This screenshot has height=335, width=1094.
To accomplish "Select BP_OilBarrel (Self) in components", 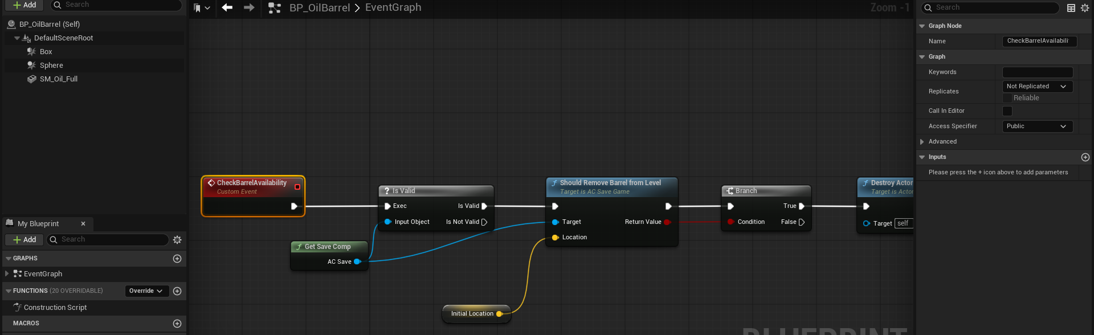I will point(49,24).
